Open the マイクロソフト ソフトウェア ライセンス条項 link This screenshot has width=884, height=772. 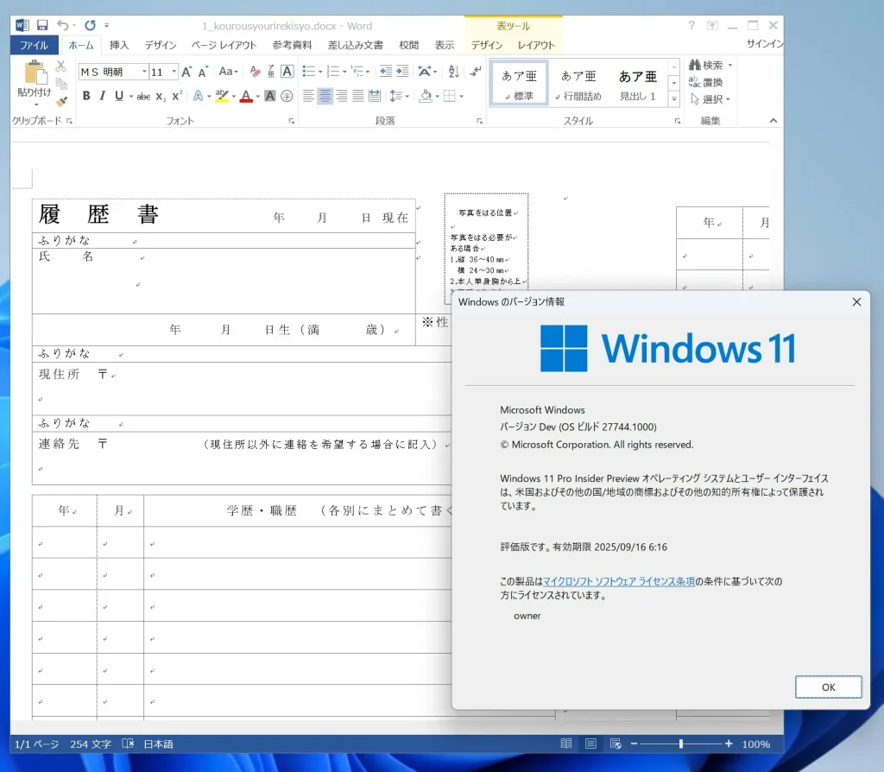tap(618, 581)
